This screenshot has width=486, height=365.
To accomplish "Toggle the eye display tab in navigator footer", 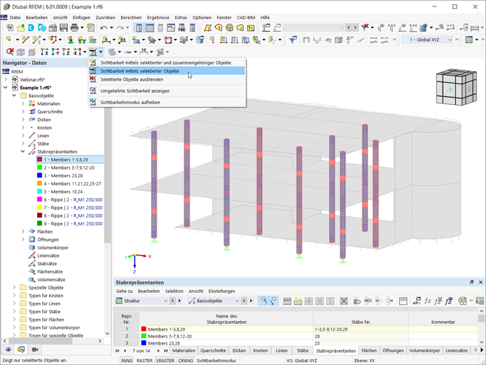I will 8,350.
